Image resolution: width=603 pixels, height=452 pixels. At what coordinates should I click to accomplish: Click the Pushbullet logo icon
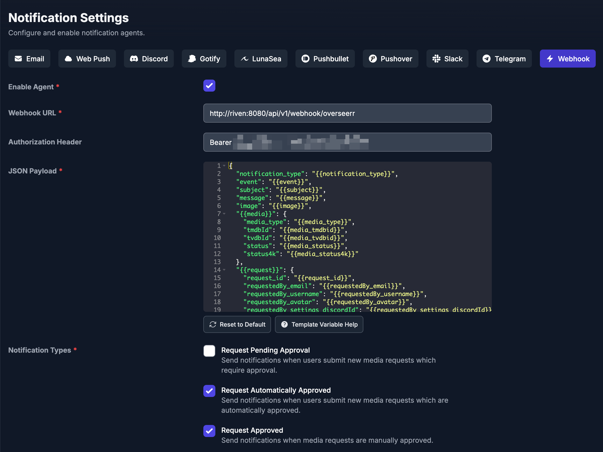coord(305,59)
